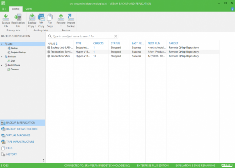Click the History gear-page icon

pos(3,155)
